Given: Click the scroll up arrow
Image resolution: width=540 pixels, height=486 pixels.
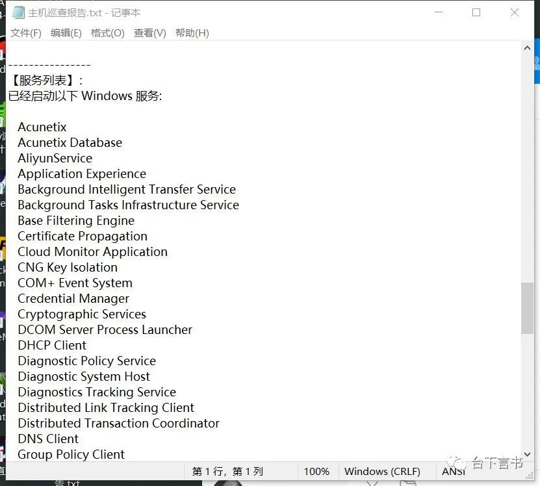Looking at the screenshot, I should coord(527,48).
